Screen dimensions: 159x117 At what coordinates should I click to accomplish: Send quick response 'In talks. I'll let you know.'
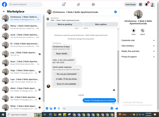coord(66,79)
